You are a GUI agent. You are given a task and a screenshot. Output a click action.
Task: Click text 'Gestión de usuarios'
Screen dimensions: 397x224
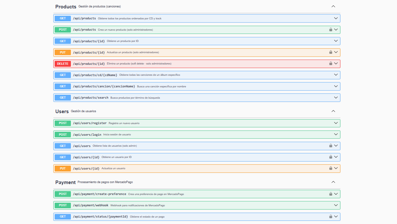[83, 111]
